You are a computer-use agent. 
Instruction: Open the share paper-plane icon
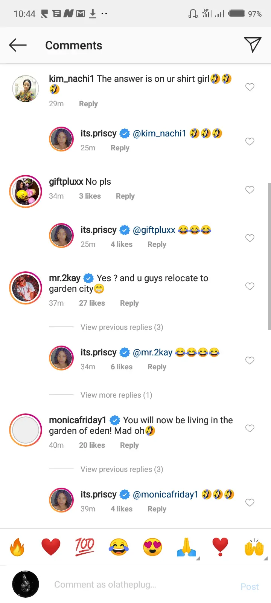(x=252, y=45)
